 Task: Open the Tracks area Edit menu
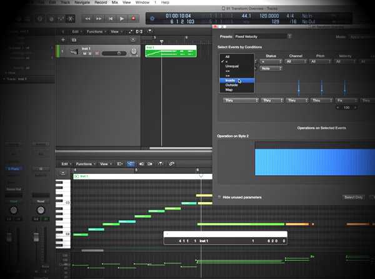(x=76, y=31)
